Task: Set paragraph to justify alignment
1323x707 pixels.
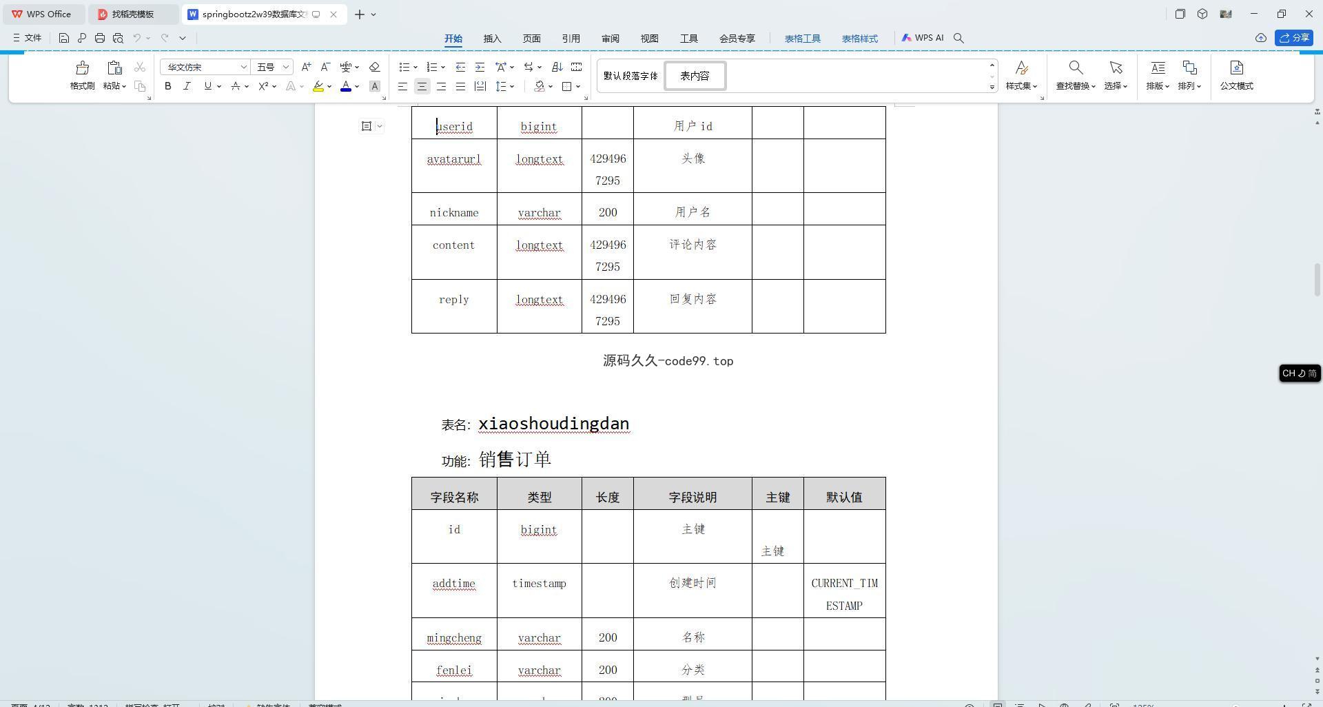Action: pos(460,86)
